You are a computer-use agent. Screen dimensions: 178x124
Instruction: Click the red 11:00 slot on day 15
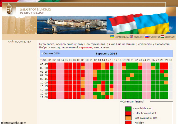(x=107, y=97)
